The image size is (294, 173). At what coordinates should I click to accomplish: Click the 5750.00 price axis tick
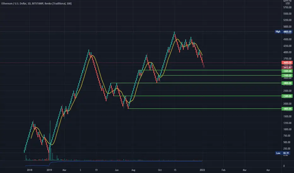287,7
